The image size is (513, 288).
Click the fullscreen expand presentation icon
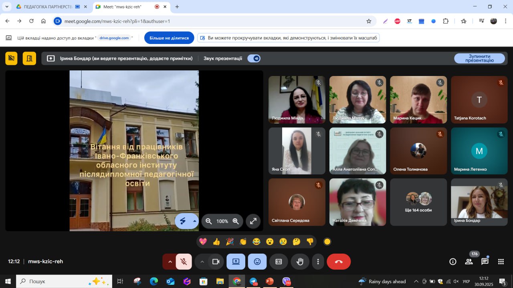click(x=253, y=221)
